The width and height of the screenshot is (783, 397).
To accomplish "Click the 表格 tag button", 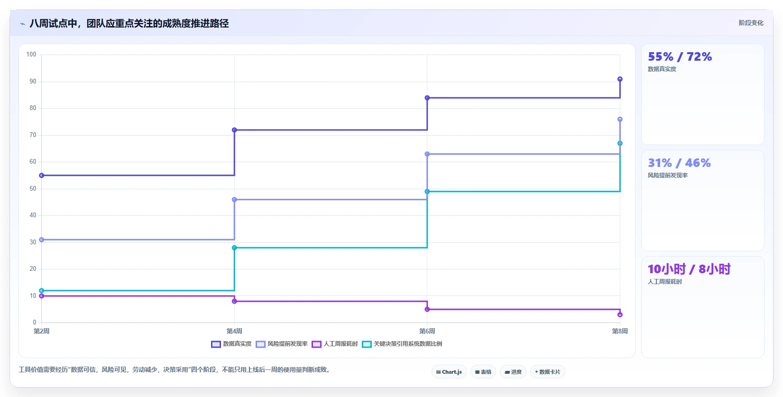I will (483, 372).
